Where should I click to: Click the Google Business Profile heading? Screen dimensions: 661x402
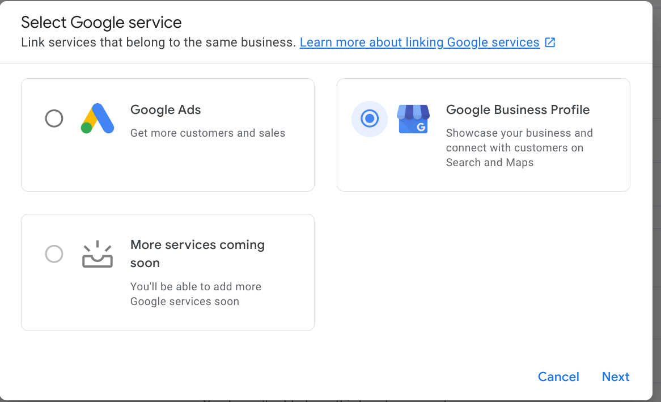tap(518, 110)
